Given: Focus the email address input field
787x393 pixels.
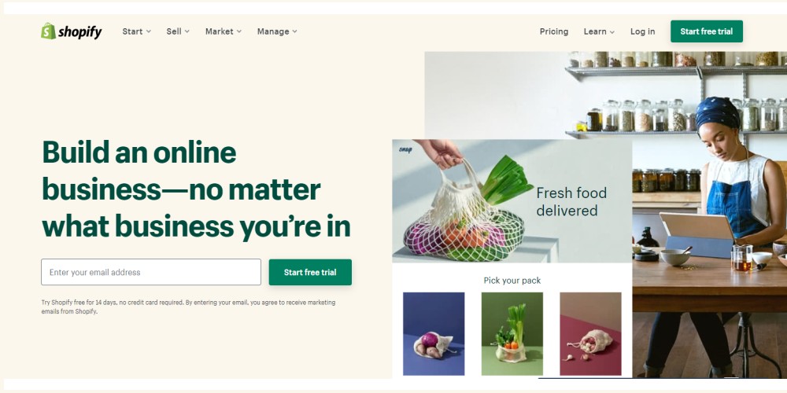Looking at the screenshot, I should pos(151,272).
